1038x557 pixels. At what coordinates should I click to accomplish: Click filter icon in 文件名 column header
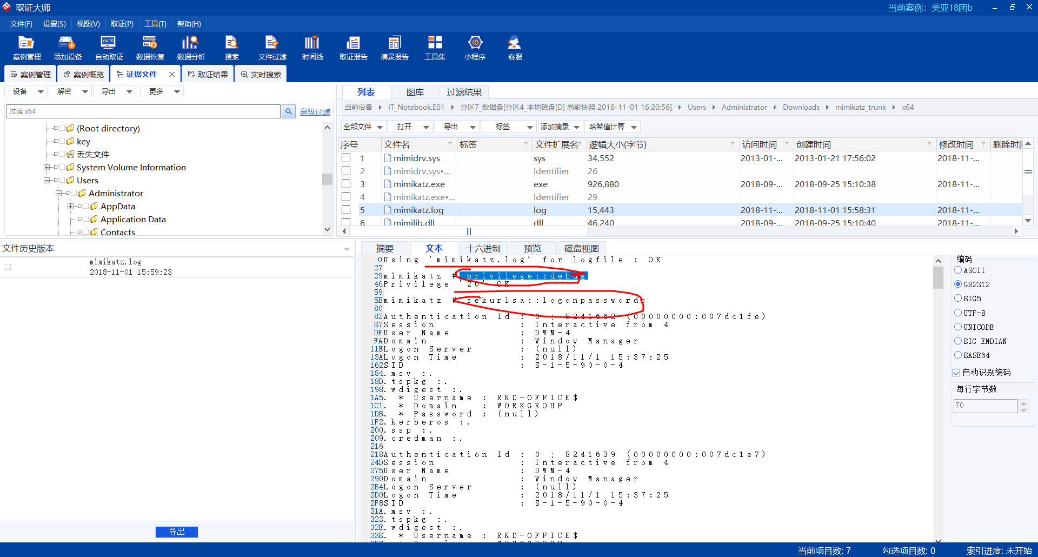point(450,144)
